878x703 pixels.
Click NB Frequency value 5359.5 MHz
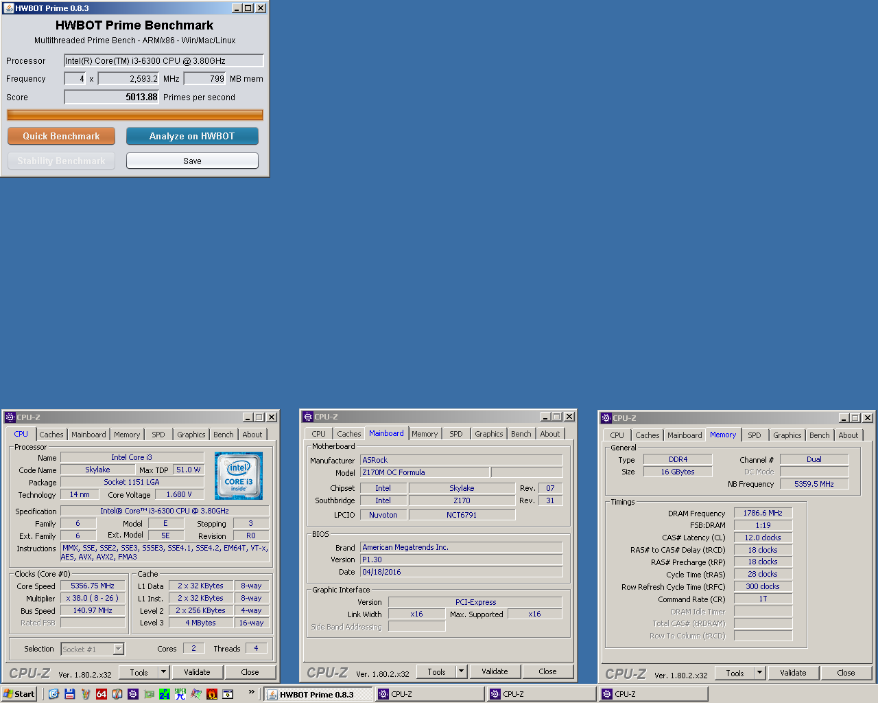coord(814,484)
